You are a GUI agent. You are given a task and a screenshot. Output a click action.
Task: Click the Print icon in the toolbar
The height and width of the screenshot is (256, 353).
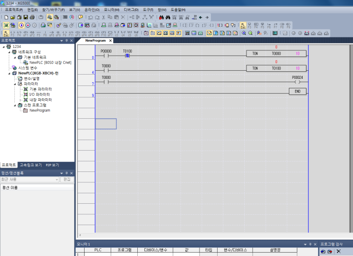pos(32,17)
